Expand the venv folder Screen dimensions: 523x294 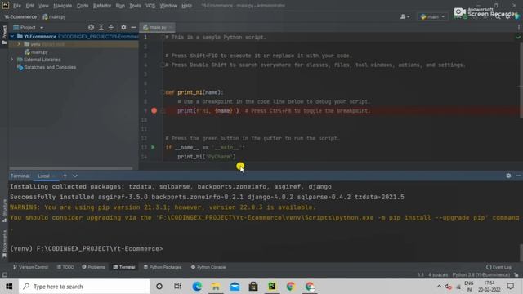tap(19, 44)
